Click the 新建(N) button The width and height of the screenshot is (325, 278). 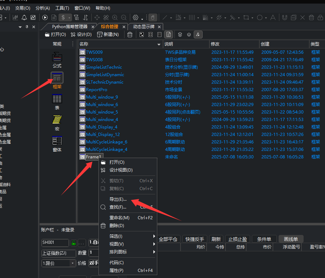(108, 35)
